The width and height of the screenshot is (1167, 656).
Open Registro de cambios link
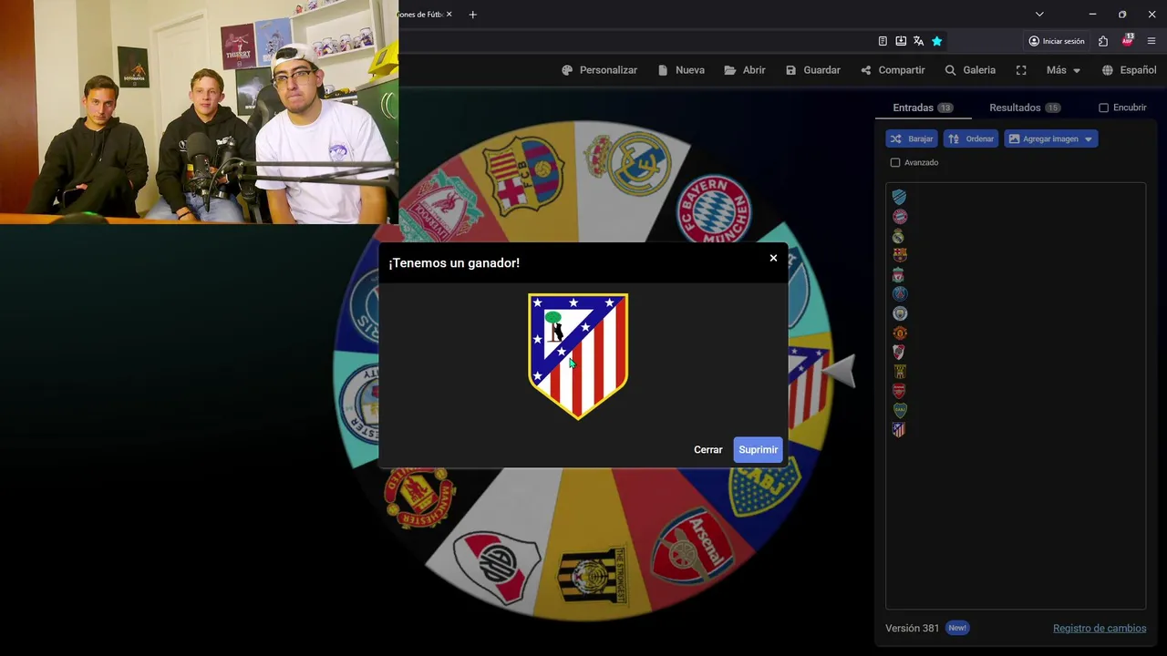(1100, 628)
